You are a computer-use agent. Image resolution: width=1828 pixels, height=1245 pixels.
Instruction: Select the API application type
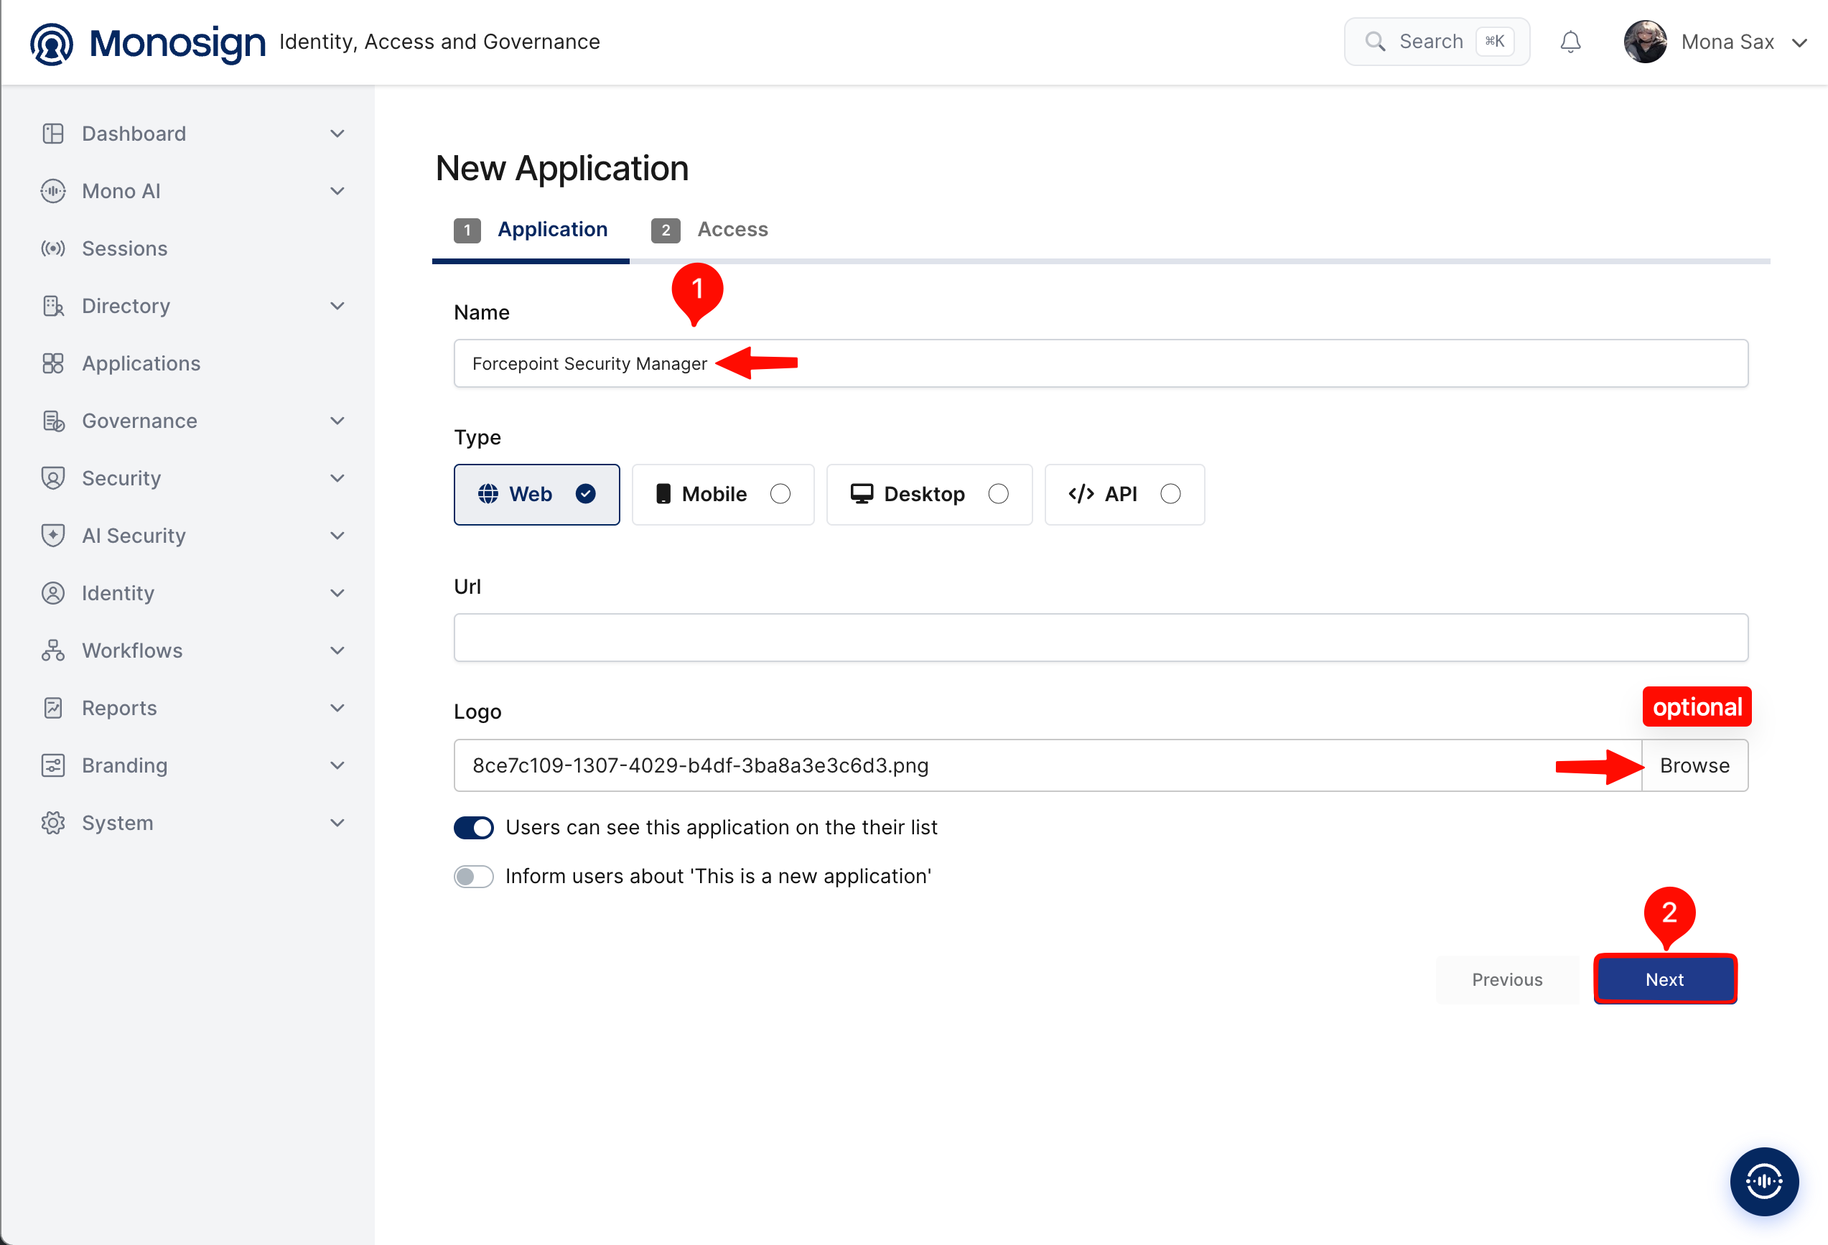(1124, 494)
